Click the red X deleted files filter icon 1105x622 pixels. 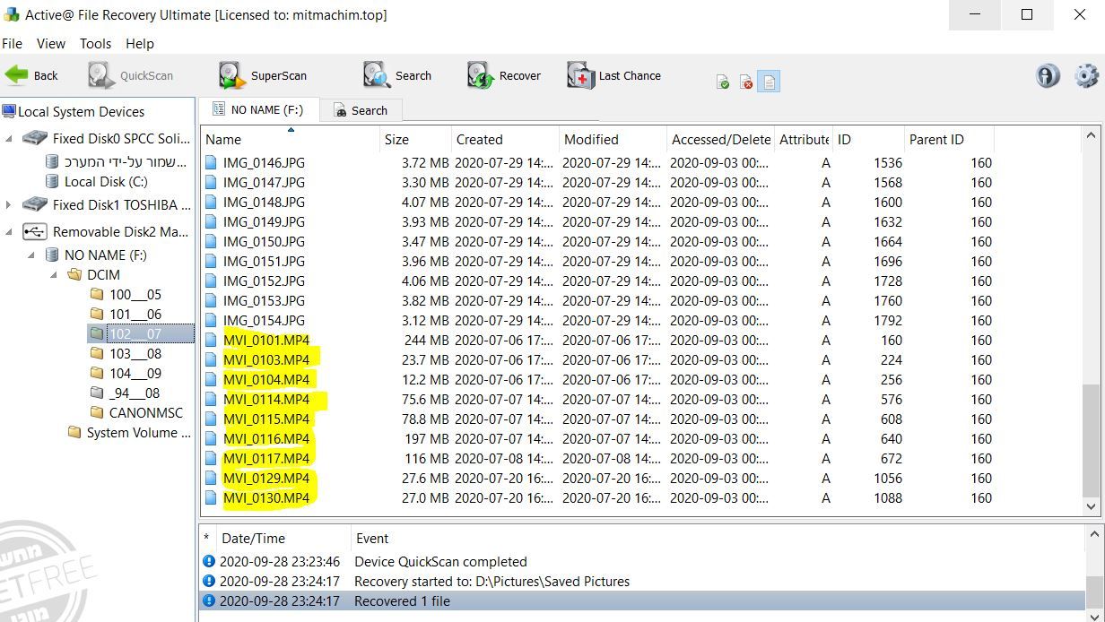[746, 82]
